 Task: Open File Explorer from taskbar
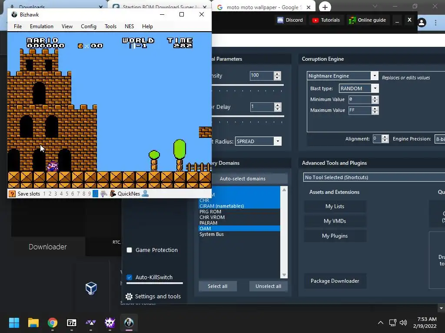[33, 323]
